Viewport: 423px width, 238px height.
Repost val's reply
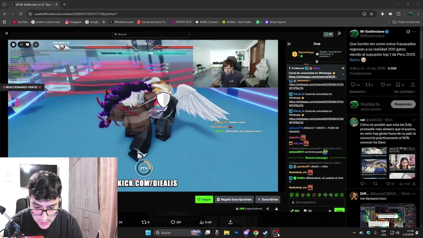[x=375, y=184]
